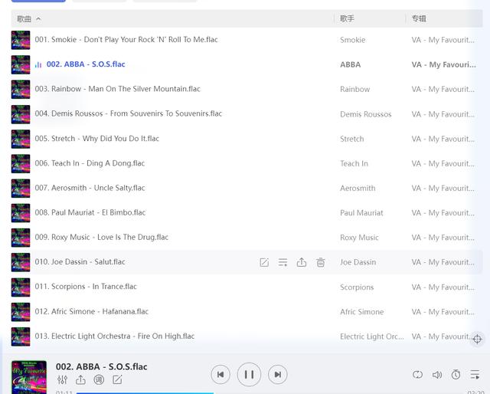490x394 pixels.
Task: Select 010. Joe Dassin - Salut.flac title
Action: click(80, 261)
